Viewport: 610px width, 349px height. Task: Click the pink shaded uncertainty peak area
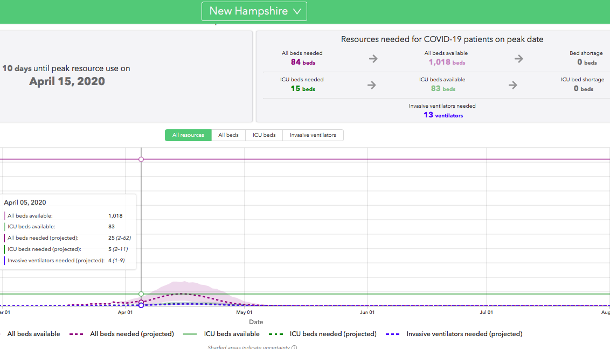(183, 287)
